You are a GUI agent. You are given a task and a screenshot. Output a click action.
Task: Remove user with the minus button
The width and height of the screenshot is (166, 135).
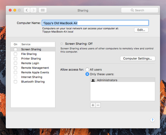(98, 105)
